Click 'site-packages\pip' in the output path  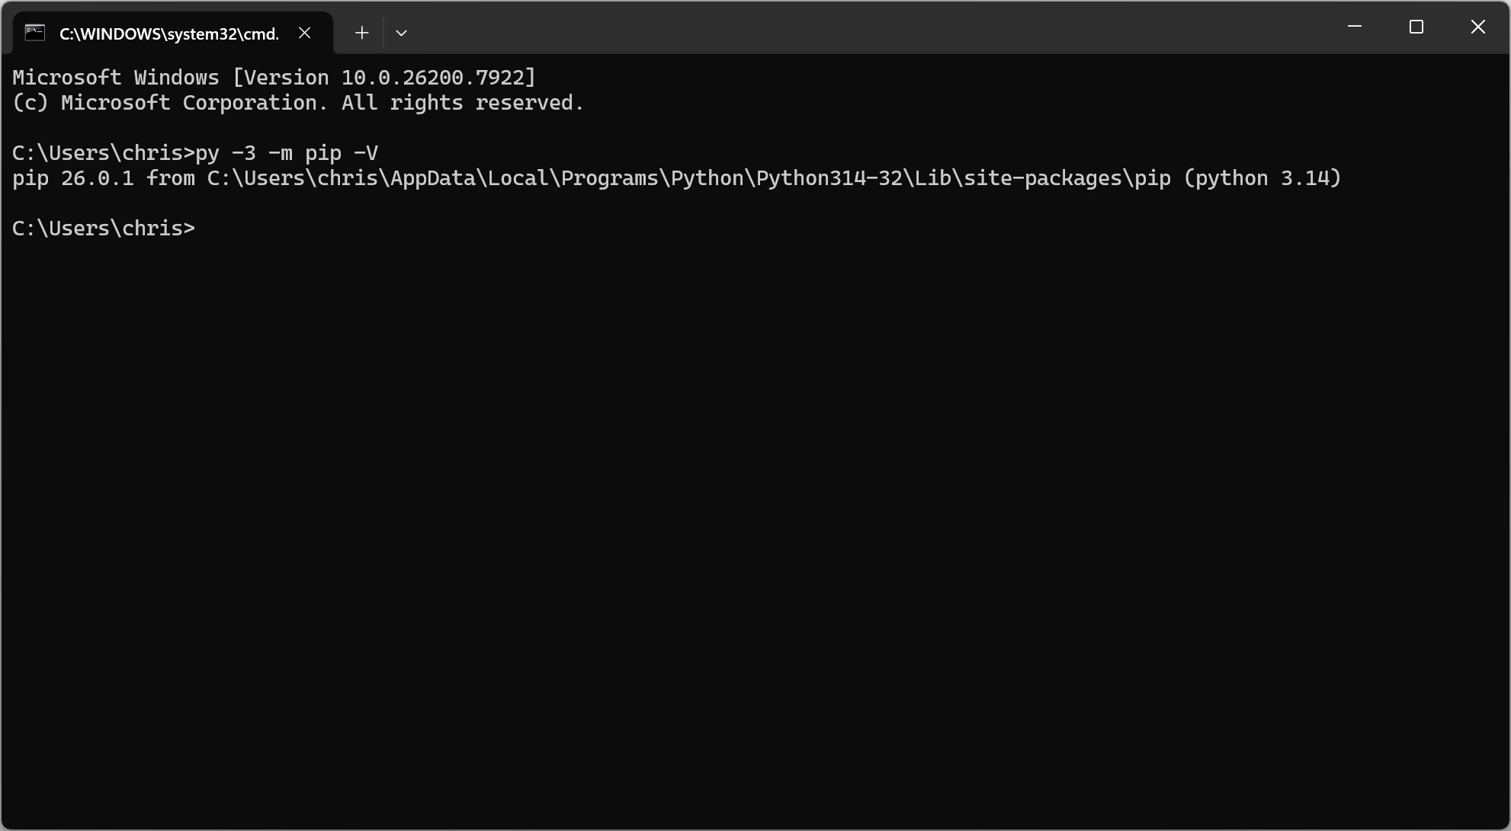tap(1067, 178)
